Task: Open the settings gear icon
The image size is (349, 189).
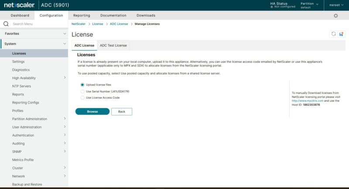Action: pos(335,16)
